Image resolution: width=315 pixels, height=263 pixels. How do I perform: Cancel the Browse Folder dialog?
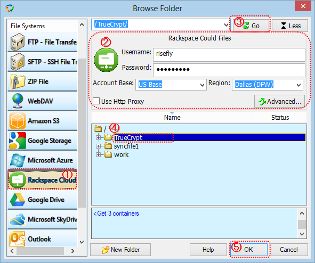[289, 250]
